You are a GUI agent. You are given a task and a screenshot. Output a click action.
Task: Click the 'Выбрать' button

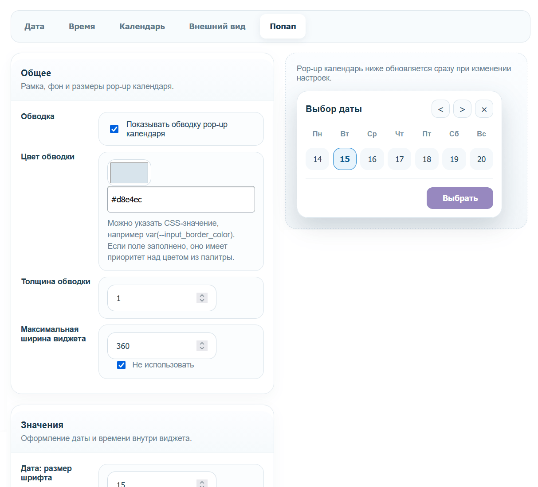coord(460,198)
